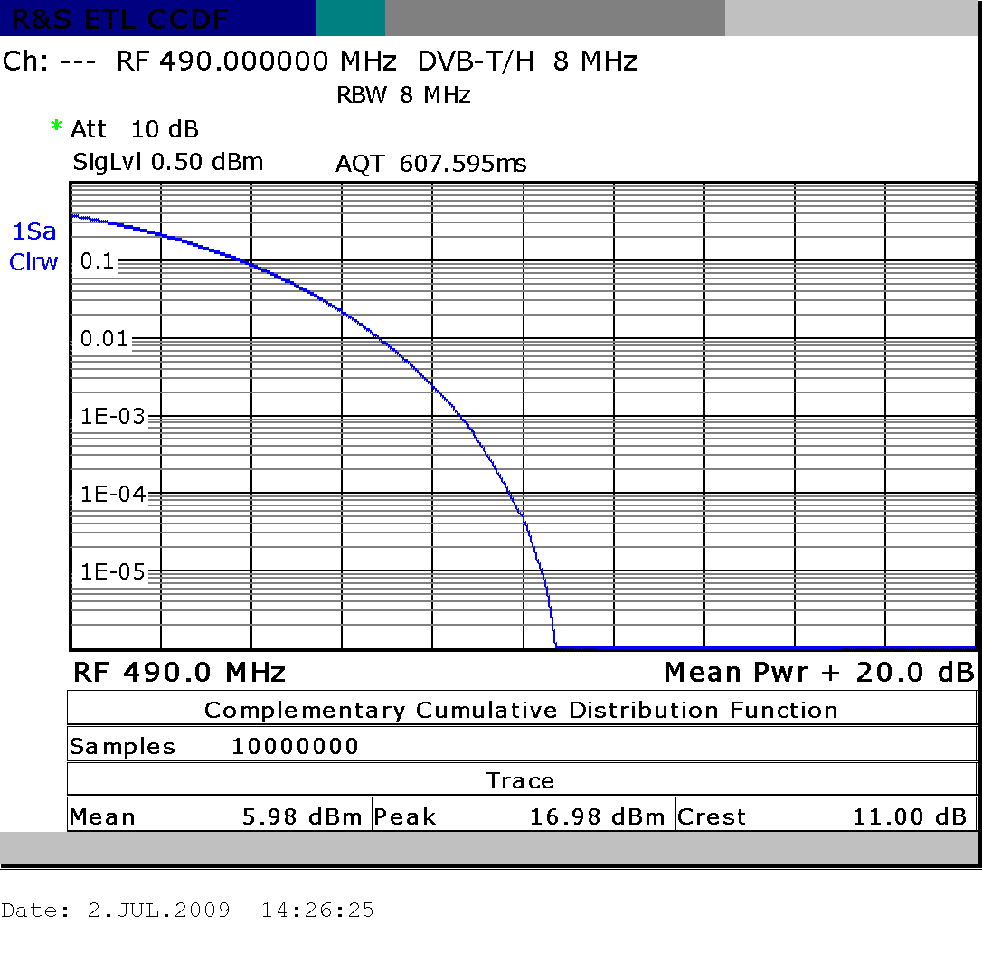Click the Date 2.JUL.2009 timestamp
Viewport: 982px width, 953px height.
(187, 910)
